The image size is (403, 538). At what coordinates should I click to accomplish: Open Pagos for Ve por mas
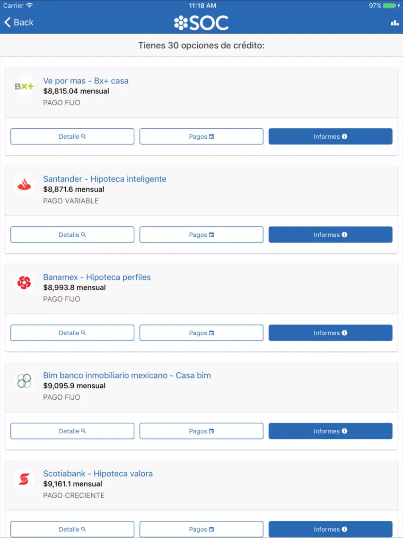(x=201, y=136)
